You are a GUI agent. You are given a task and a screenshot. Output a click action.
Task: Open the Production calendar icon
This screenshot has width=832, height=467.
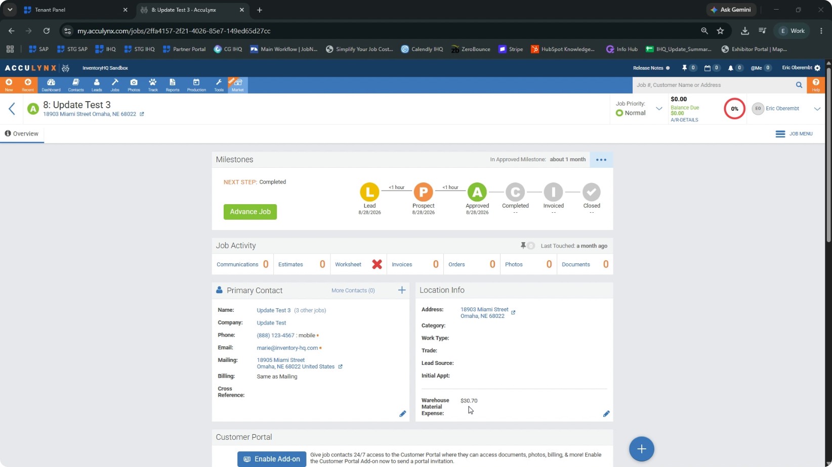(x=196, y=85)
